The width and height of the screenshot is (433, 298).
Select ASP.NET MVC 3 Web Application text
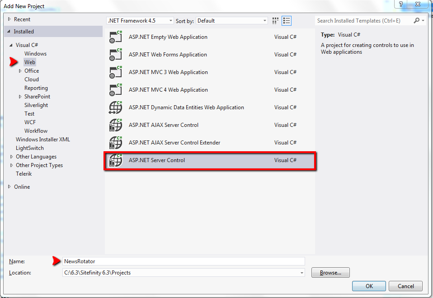168,72
